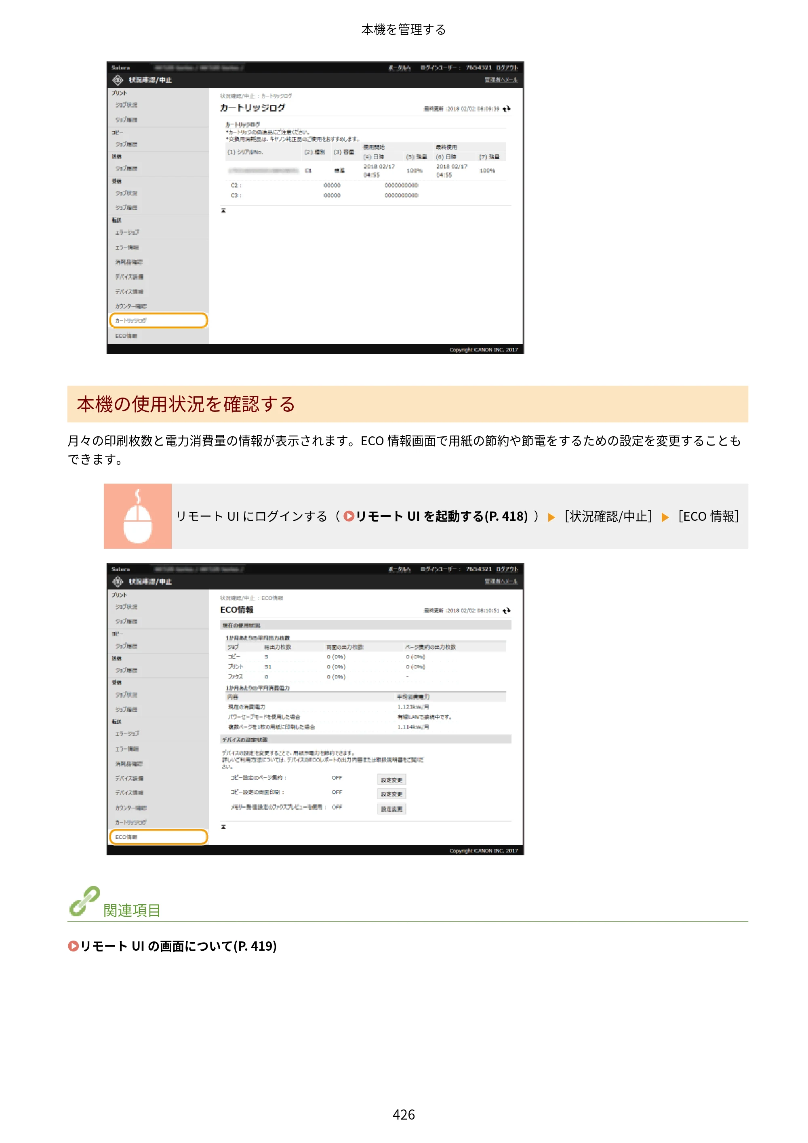This screenshot has height=1143, width=808.
Task: Click the back-to-top icon under the ECO settings list
Action: [x=223, y=827]
